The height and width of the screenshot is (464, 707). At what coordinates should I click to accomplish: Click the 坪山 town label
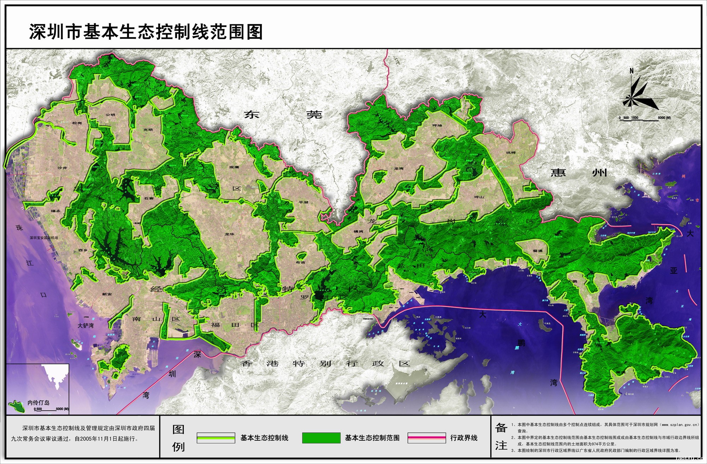[479, 197]
